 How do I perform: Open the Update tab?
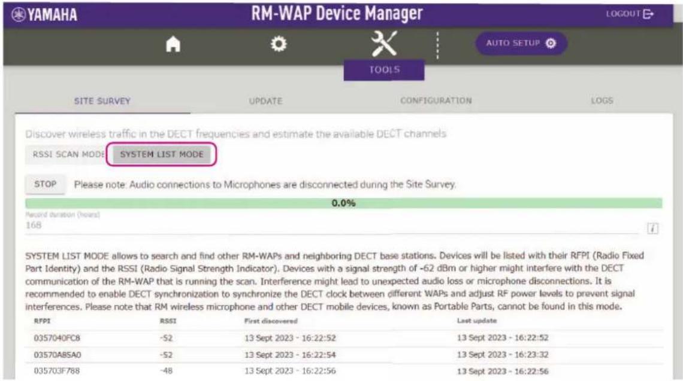pos(265,101)
